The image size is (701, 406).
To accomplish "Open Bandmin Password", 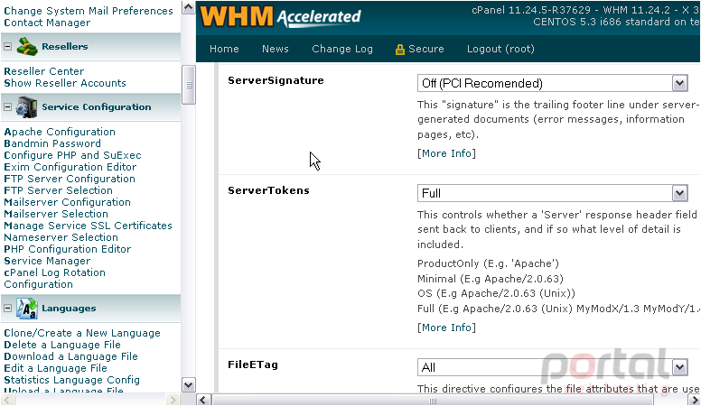I will pos(52,143).
